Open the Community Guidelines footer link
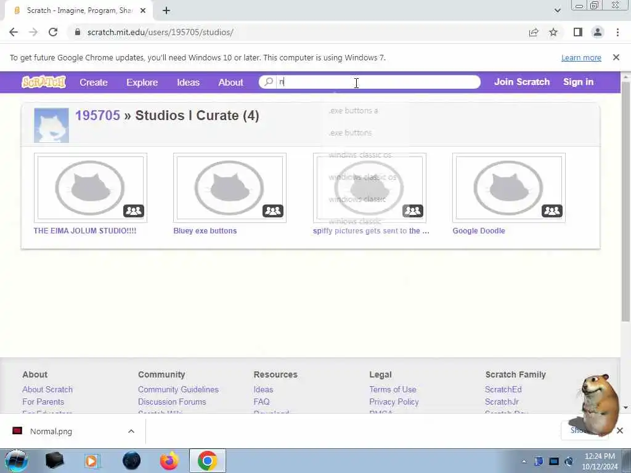Image resolution: width=631 pixels, height=473 pixels. 178,389
